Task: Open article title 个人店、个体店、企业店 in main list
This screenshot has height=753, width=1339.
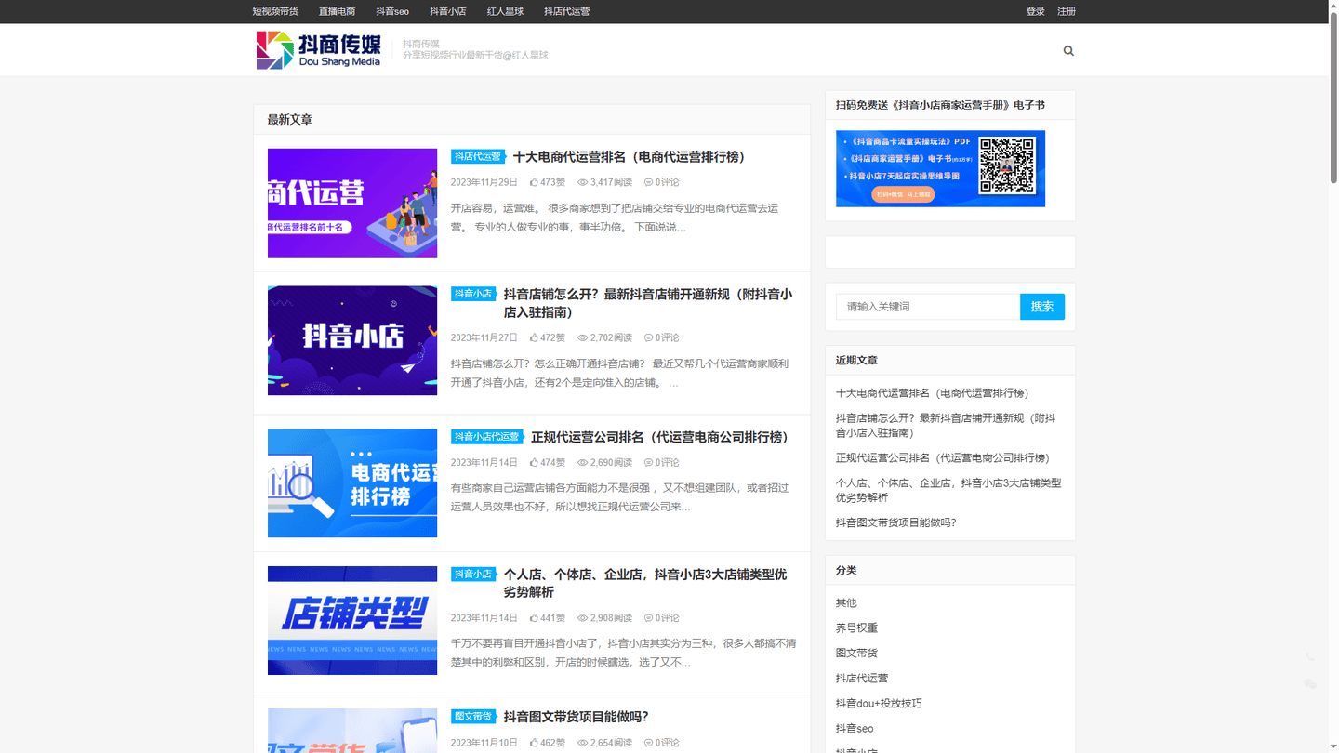Action: click(645, 583)
